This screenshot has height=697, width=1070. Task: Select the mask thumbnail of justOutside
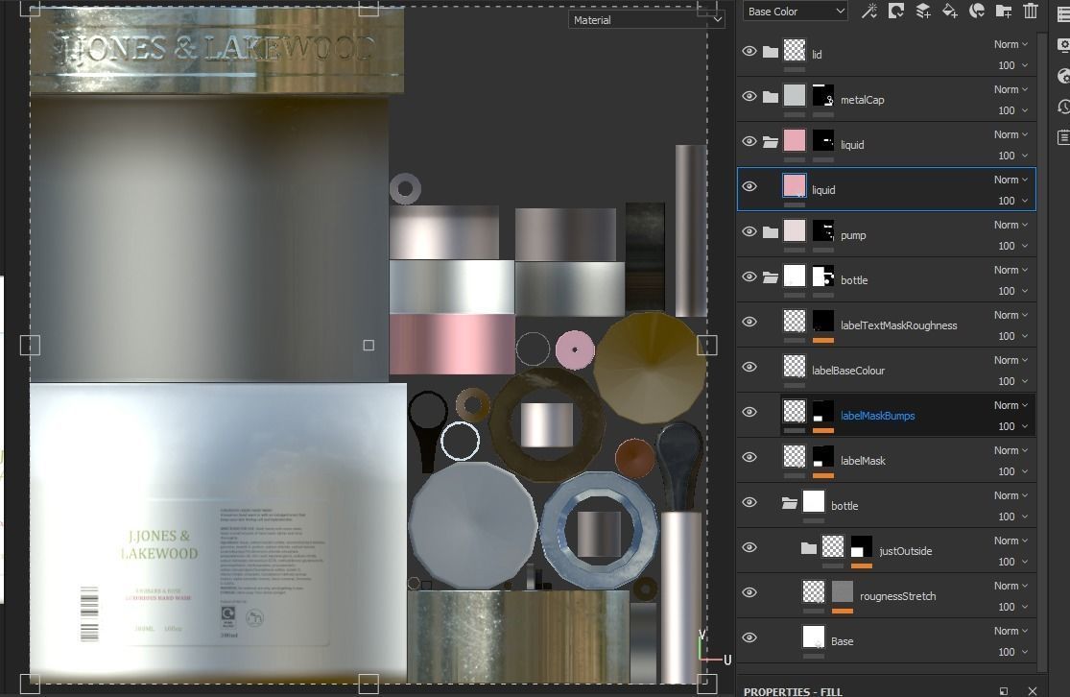pos(861,545)
